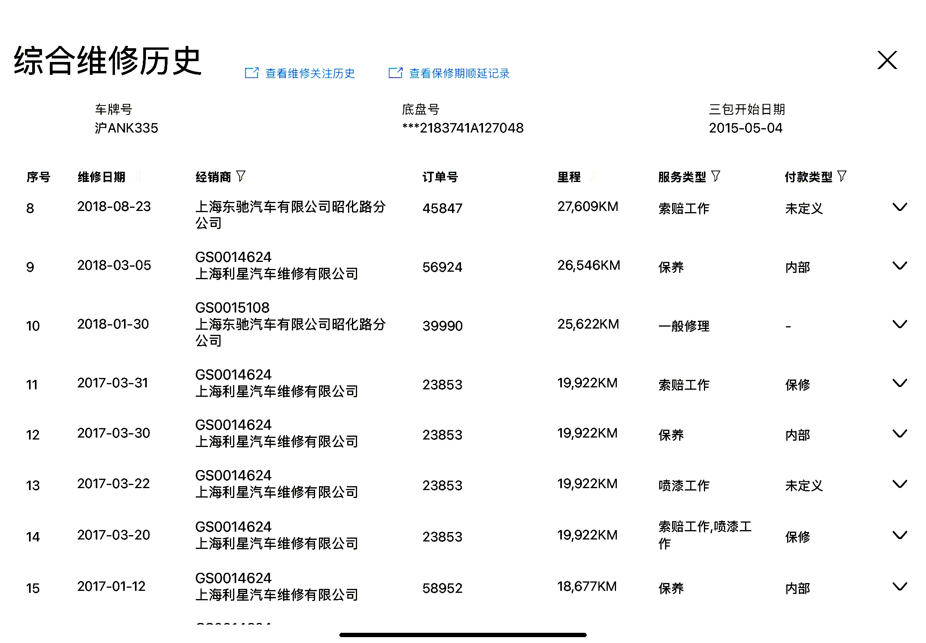The image size is (926, 643).
Task: Sort by 里程 using the sort icon
Action: click(x=593, y=176)
